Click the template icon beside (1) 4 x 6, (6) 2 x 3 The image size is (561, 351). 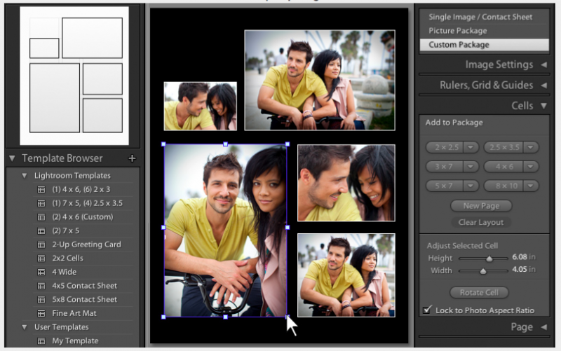pyautogui.click(x=41, y=189)
